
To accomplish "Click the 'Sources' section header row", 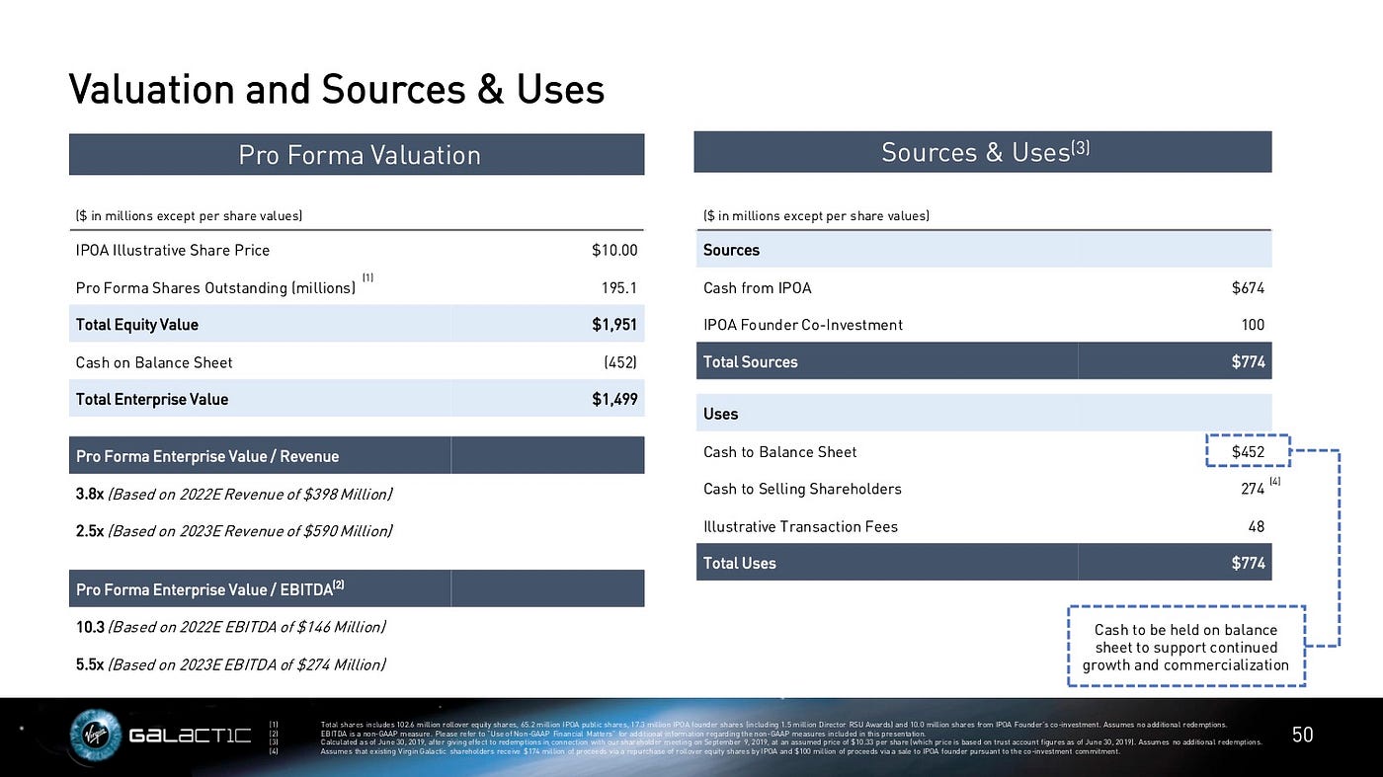I will point(983,250).
